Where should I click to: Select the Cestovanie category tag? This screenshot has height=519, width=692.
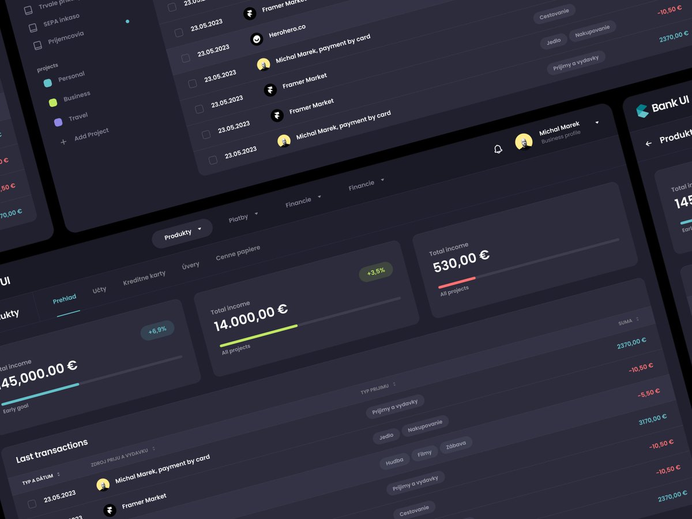(554, 10)
